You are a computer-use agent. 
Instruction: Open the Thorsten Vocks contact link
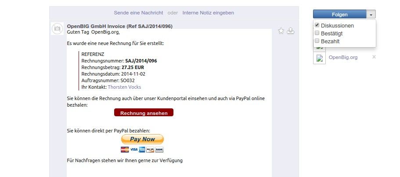click(x=124, y=87)
